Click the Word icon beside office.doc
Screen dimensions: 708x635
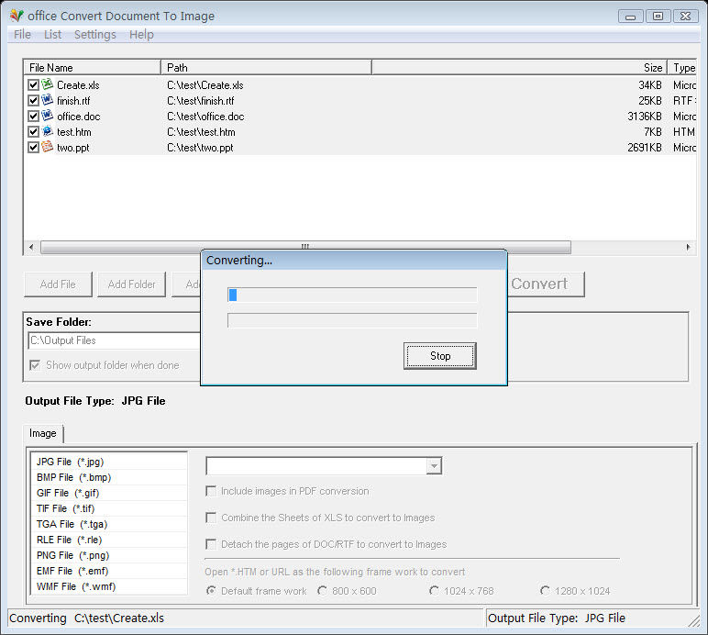click(x=48, y=116)
